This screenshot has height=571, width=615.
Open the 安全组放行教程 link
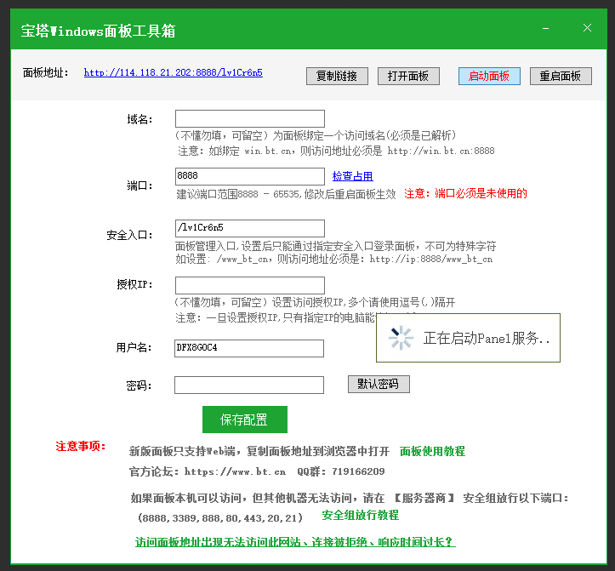[360, 516]
